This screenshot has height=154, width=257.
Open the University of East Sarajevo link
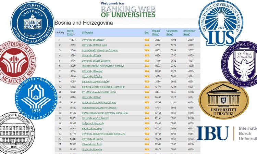(96, 61)
